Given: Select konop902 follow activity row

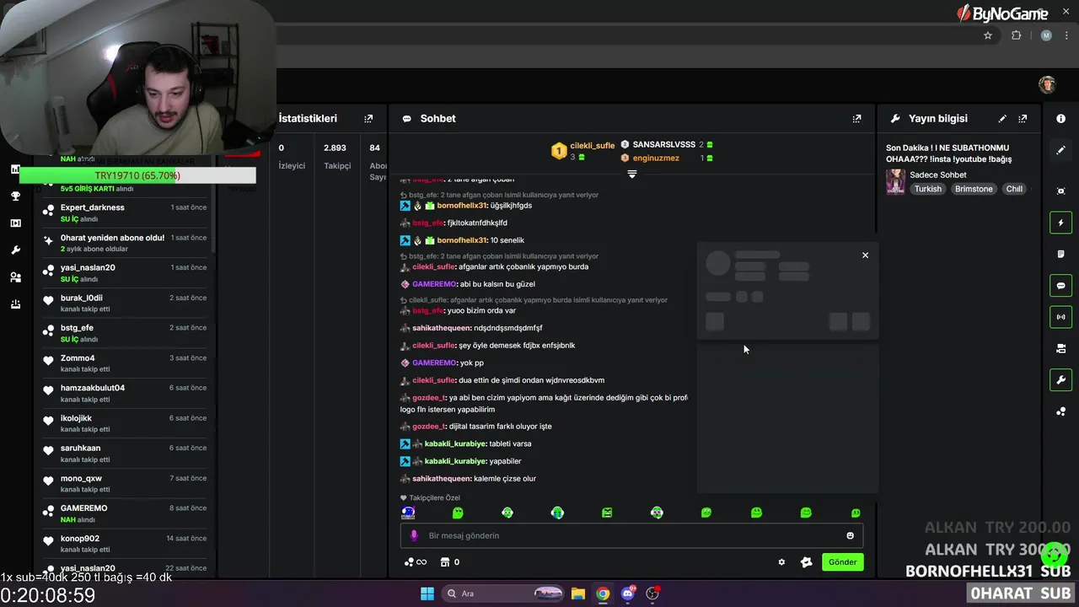Looking at the screenshot, I should click(125, 544).
